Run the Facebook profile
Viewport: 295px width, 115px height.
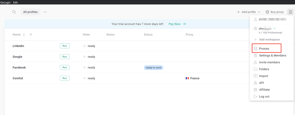[65, 68]
